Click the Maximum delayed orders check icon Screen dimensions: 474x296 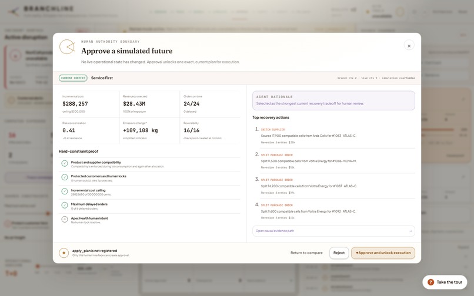point(64,206)
